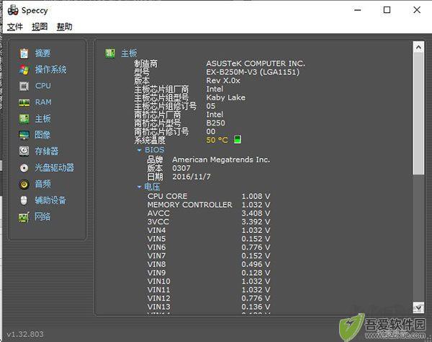Open the RAM memory stick icon
432x342 pixels.
tap(24, 102)
